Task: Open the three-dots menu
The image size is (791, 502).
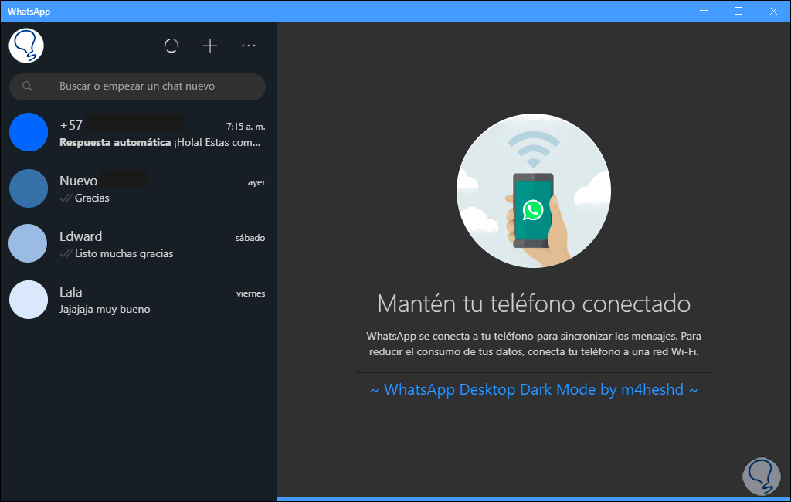Action: click(x=249, y=46)
